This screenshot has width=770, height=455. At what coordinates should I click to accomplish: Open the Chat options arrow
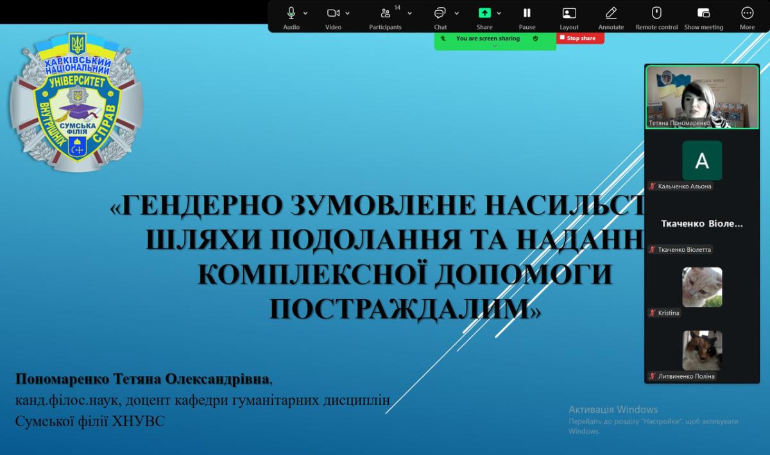point(457,13)
